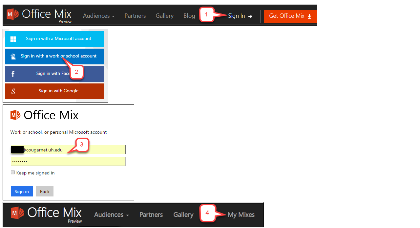420x228 pixels.
Task: Sign in with a work or school account
Action: [x=54, y=56]
